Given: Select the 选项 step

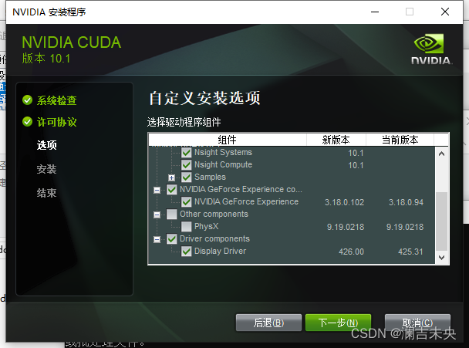Looking at the screenshot, I should coord(46,145).
